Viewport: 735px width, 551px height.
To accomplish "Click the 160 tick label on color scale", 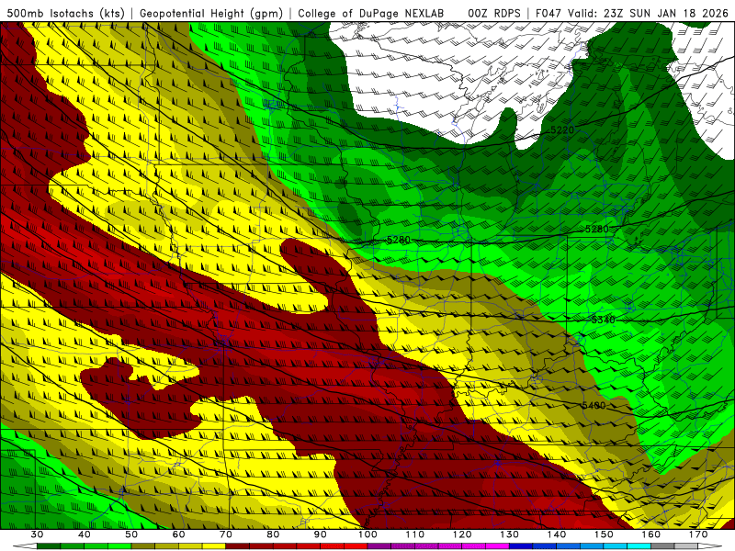I will coord(651,534).
